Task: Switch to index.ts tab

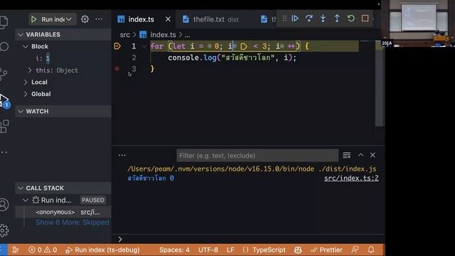Action: pos(141,19)
